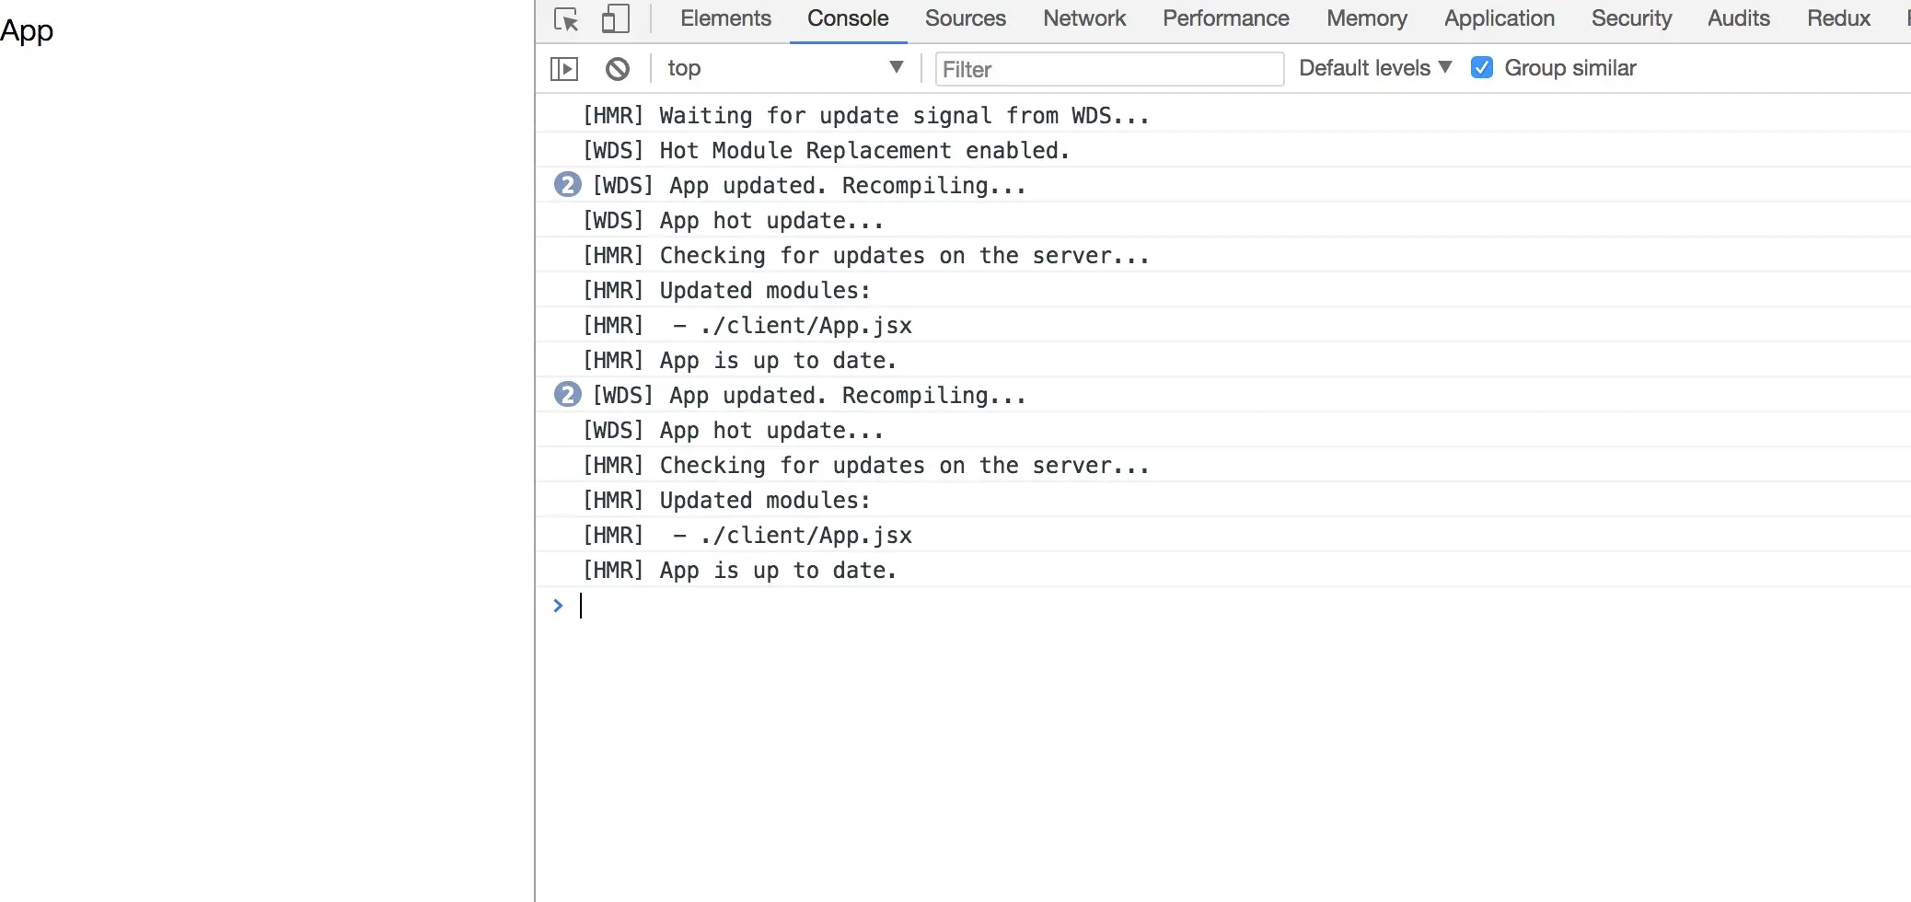Click the second grouped message count badge
Image resolution: width=1911 pixels, height=902 pixels.
[567, 395]
